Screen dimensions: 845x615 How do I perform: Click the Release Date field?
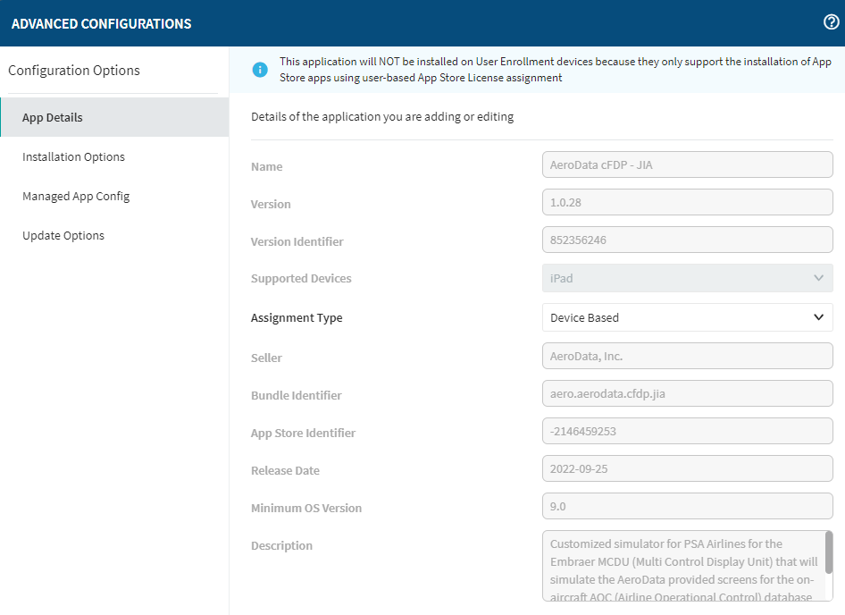[687, 468]
